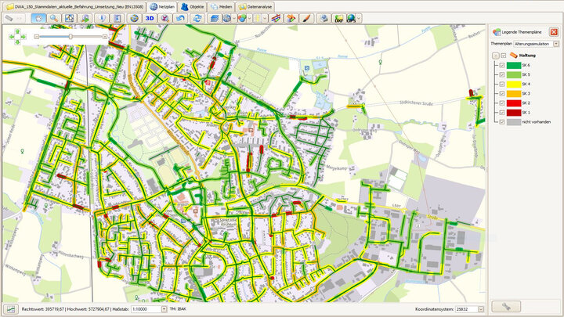
Task: Click the SK 4 yellow color swatch
Action: click(514, 84)
